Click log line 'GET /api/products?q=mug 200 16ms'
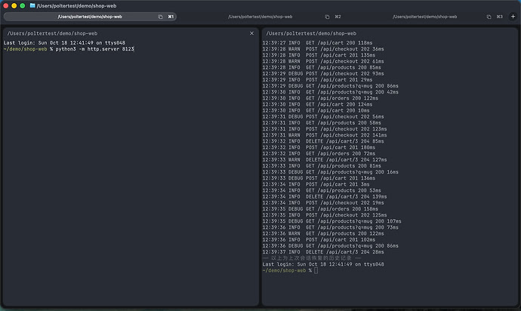The height and width of the screenshot is (311, 521). 330,172
